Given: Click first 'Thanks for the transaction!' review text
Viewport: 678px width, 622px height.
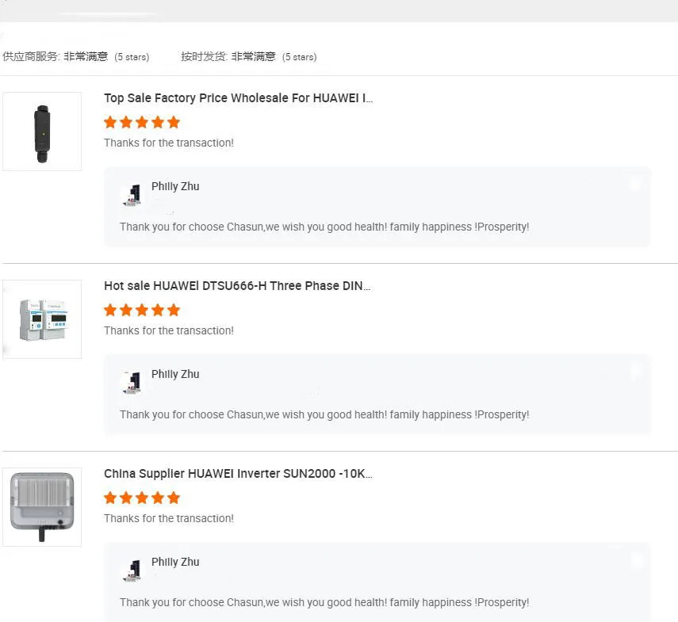Looking at the screenshot, I should coord(169,143).
